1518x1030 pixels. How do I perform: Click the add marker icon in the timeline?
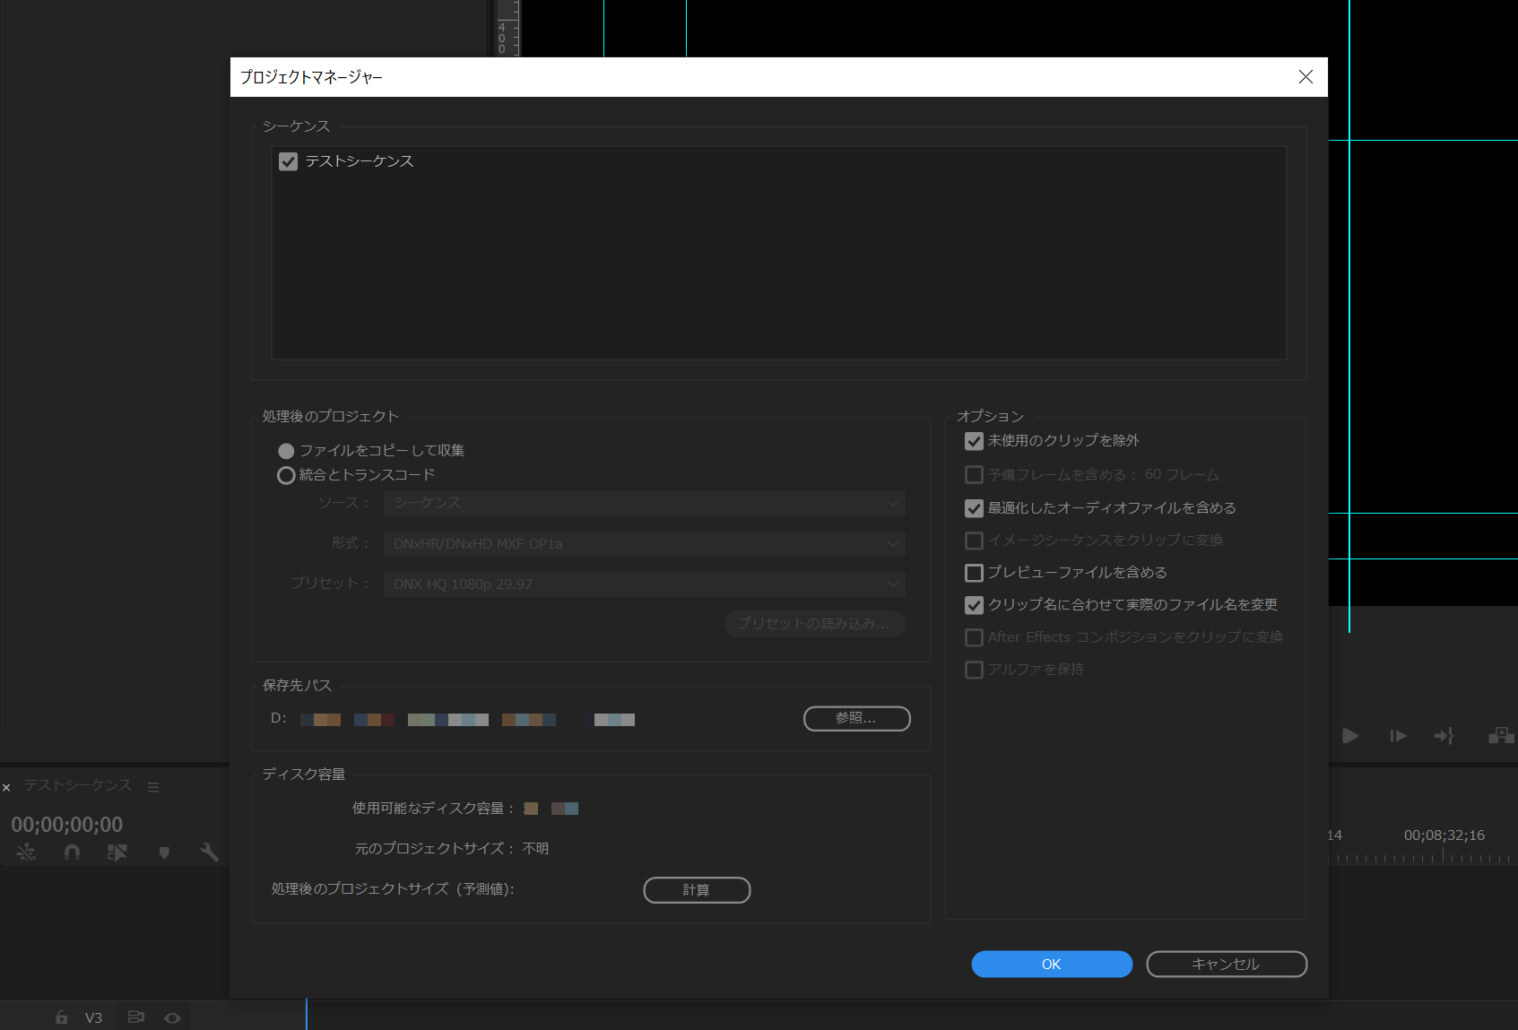(x=164, y=852)
